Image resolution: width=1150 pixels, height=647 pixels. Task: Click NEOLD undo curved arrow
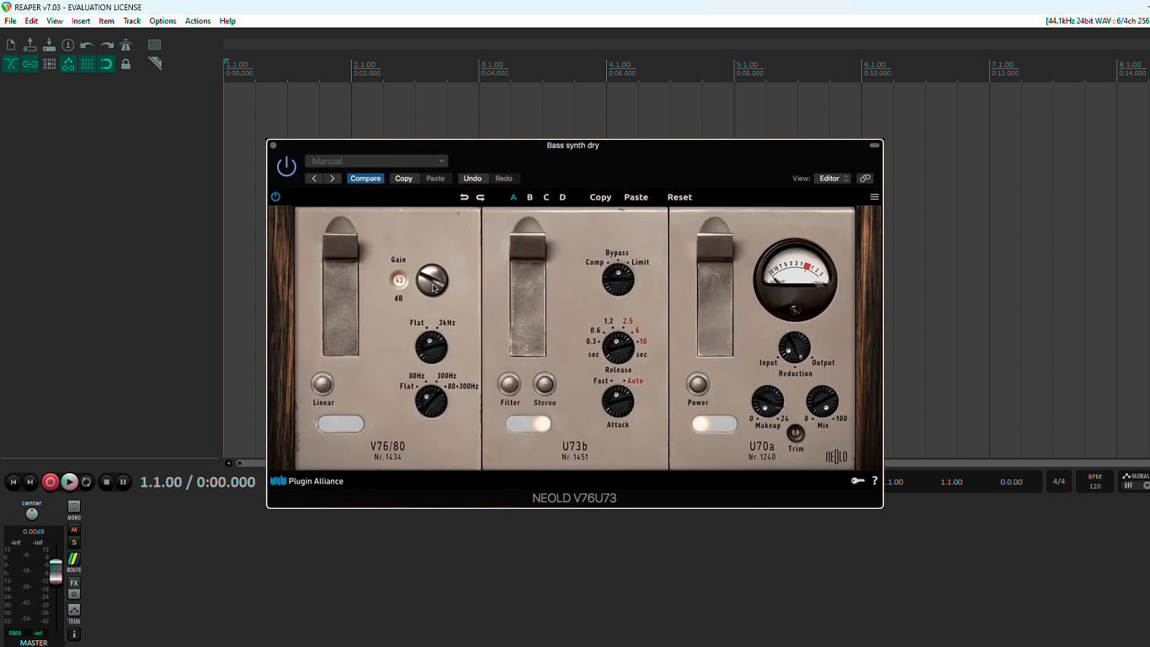click(464, 197)
